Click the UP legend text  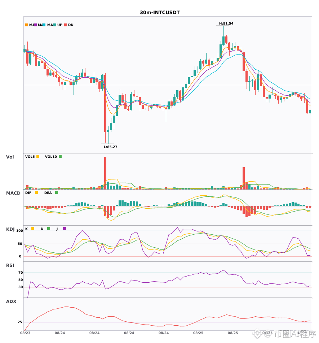point(60,25)
